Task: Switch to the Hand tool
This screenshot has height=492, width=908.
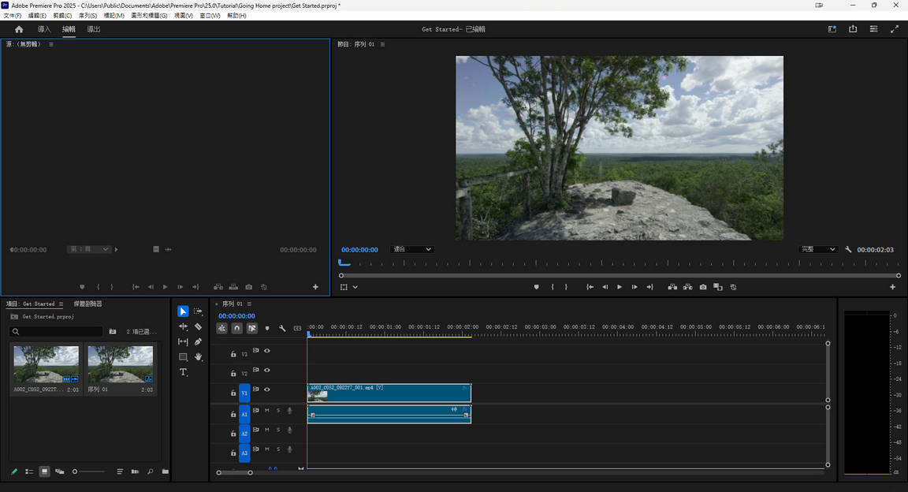Action: point(198,356)
